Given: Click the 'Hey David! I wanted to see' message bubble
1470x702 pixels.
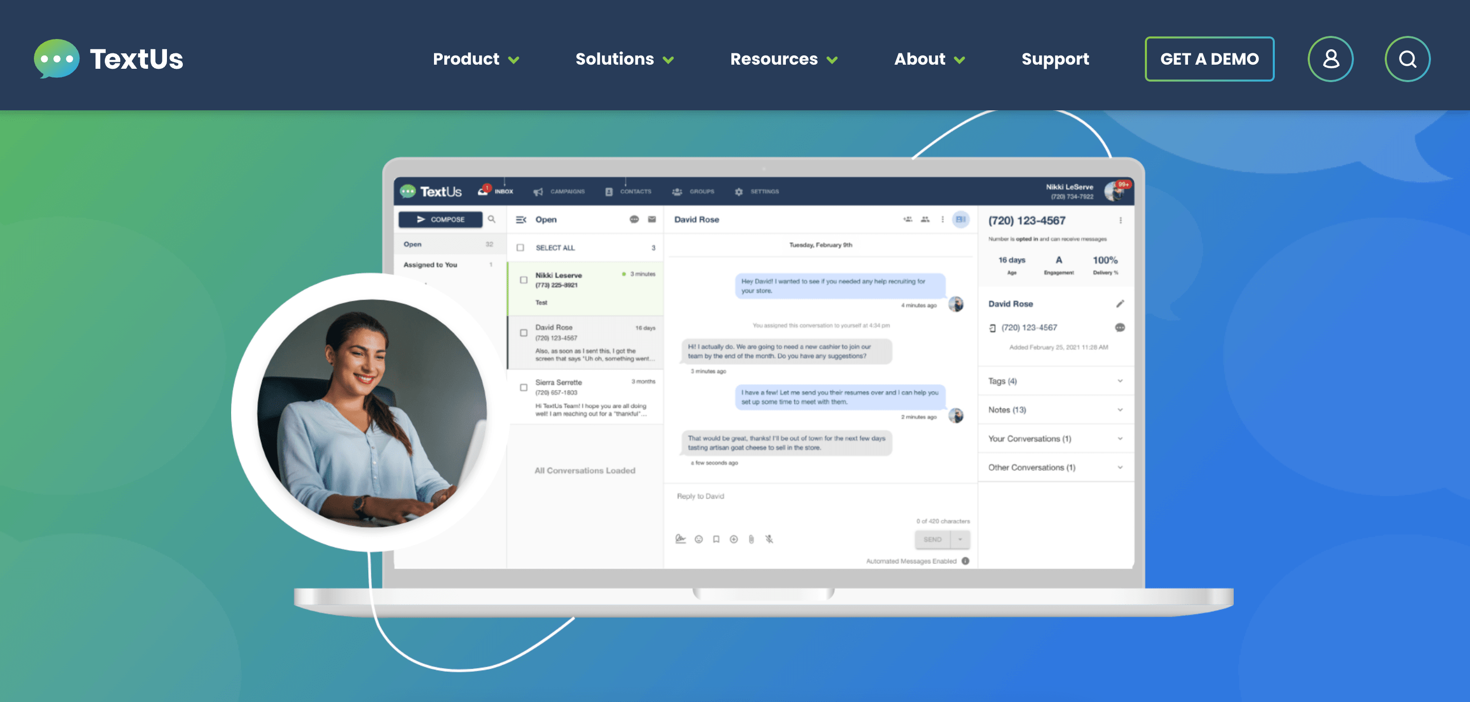Looking at the screenshot, I should tap(840, 286).
